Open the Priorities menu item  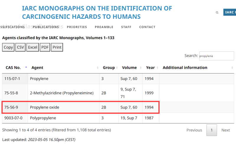77,27
